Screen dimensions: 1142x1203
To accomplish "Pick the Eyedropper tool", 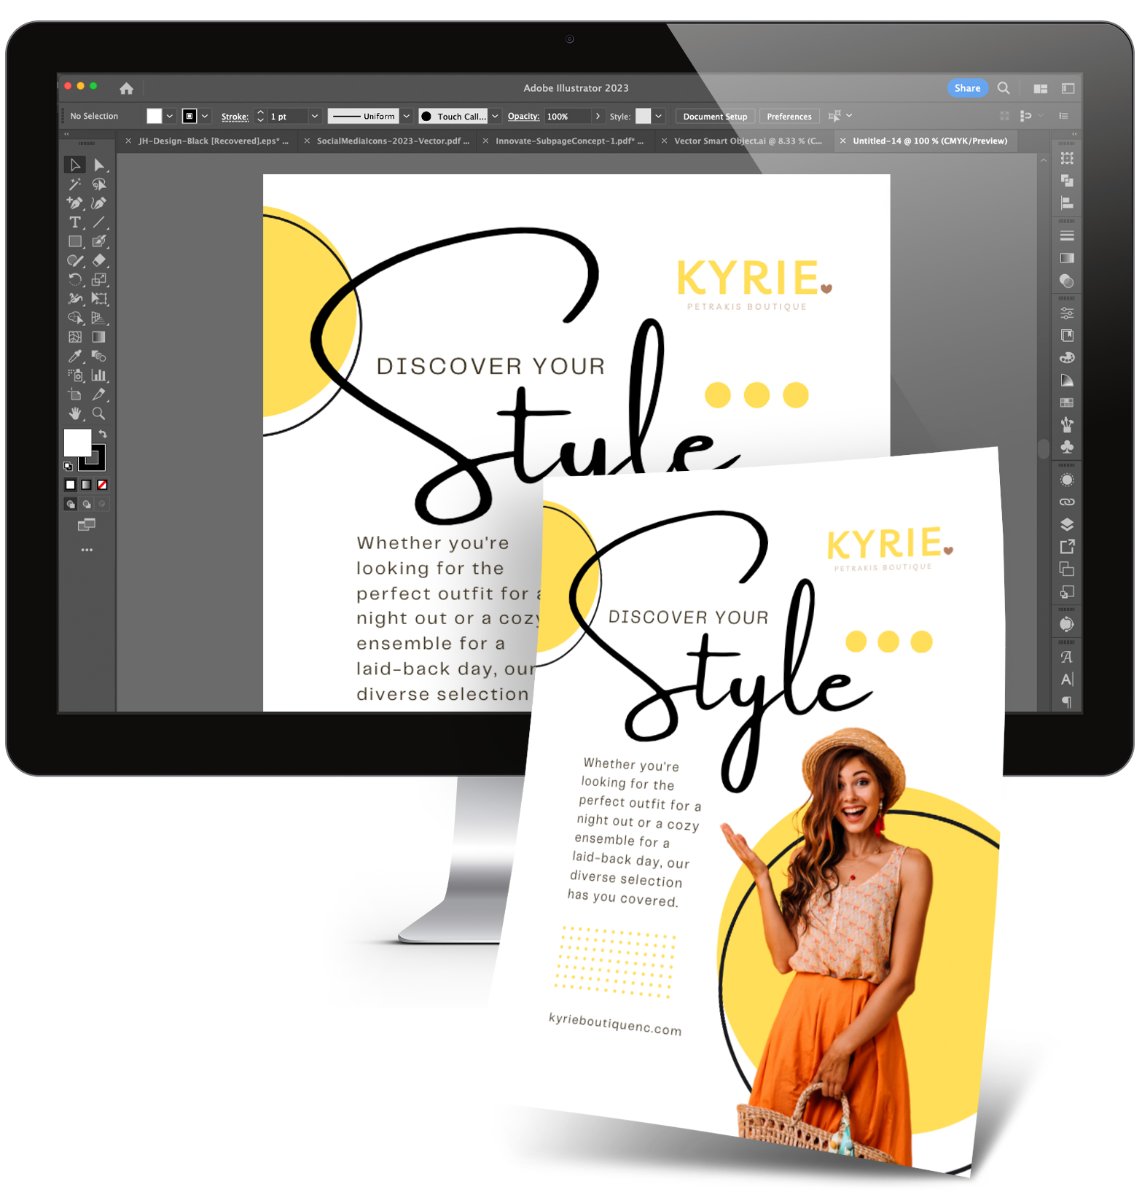I will pyautogui.click(x=74, y=357).
